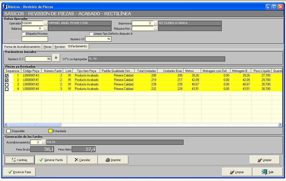Open the Forma de Acondicionamiento tab
The image size is (286, 181).
click(22, 47)
